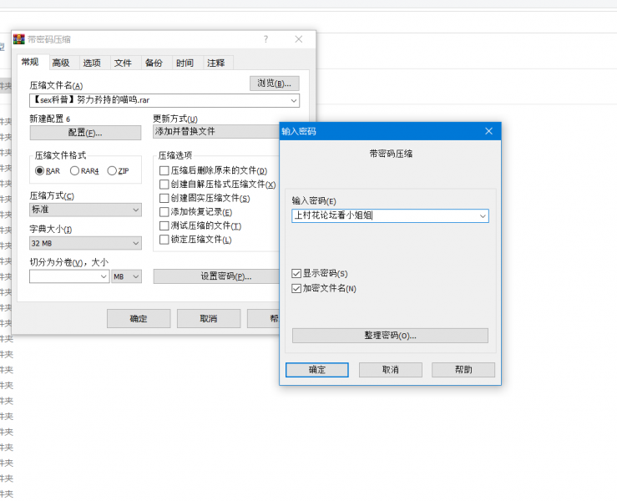This screenshot has height=501, width=617.
Task: Expand the password history dropdown arrow
Action: [x=483, y=216]
